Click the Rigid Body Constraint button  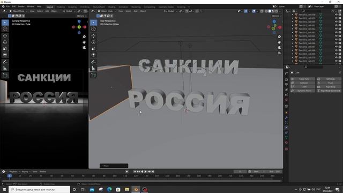coord(329,91)
